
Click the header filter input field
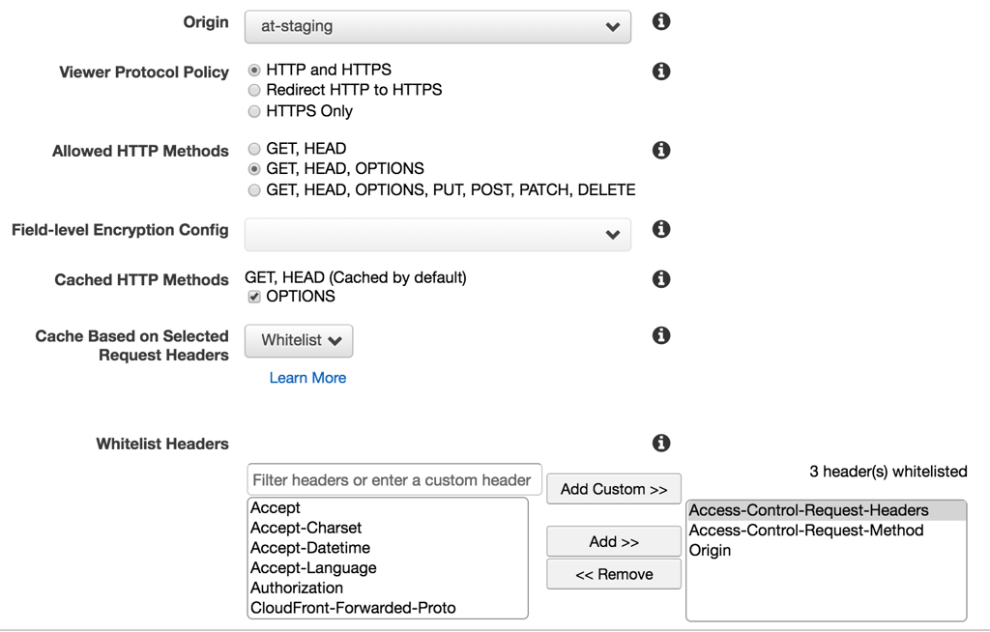(393, 479)
